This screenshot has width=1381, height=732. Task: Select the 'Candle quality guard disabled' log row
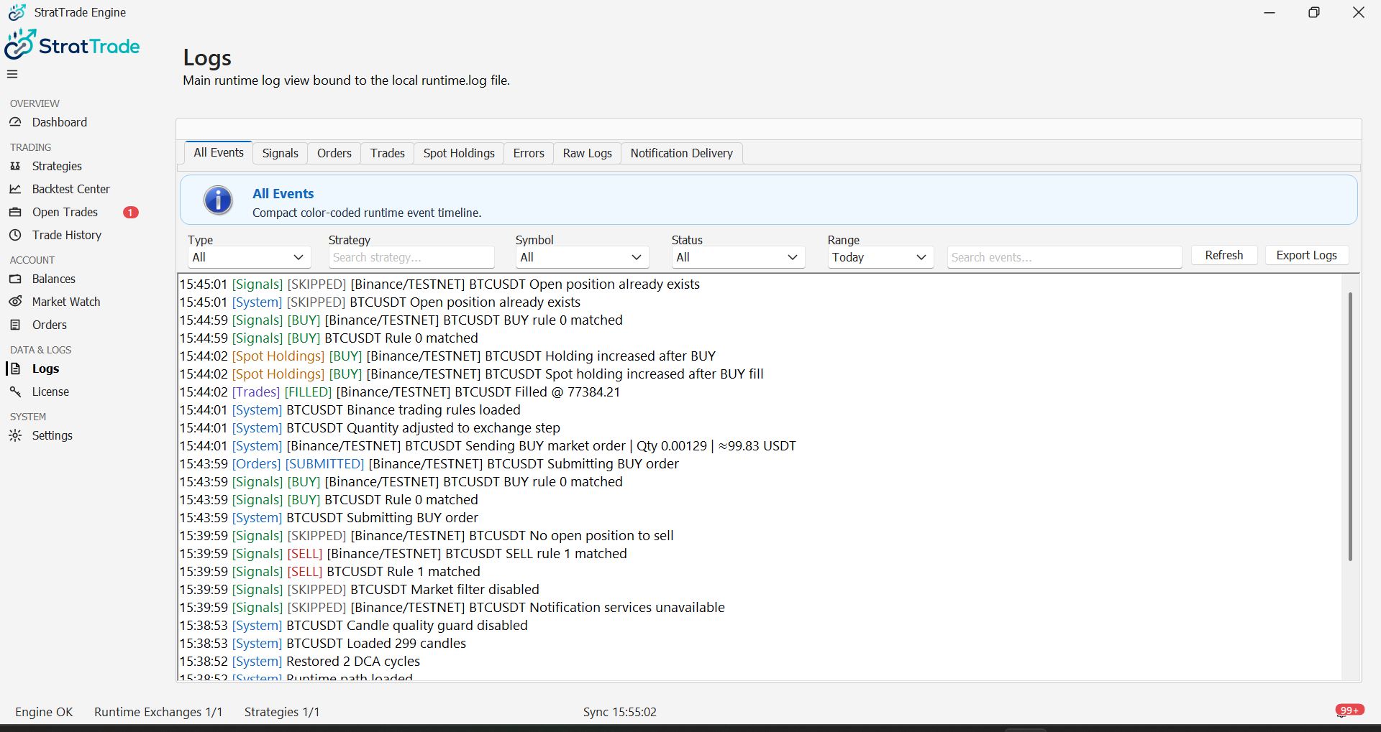click(x=354, y=626)
